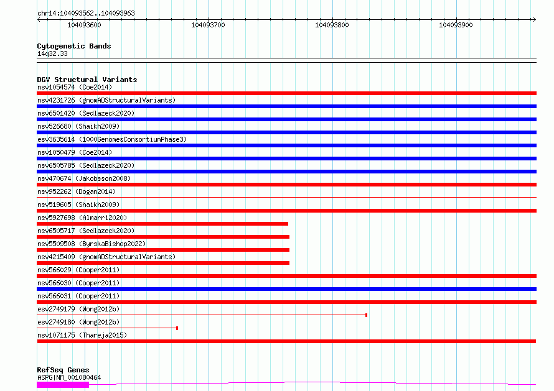Image resolution: width=554 pixels, height=391 pixels.
Task: Open nsv6501420 (Sedlazeck2020) entry
Action: tap(86, 113)
